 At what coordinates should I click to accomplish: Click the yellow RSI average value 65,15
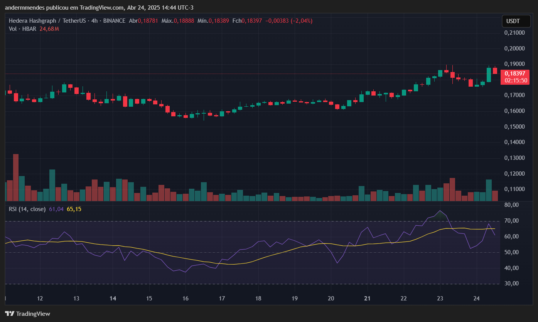[x=74, y=209]
